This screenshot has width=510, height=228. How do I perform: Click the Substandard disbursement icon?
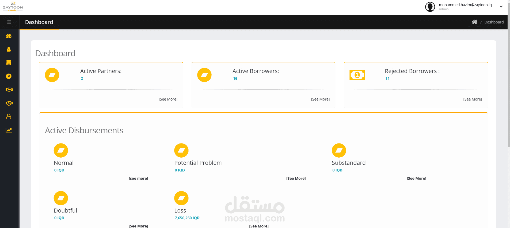(x=339, y=150)
